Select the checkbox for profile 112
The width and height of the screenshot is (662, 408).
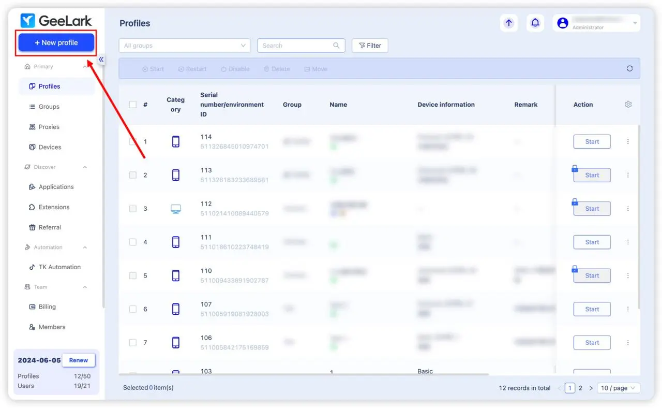click(x=132, y=208)
